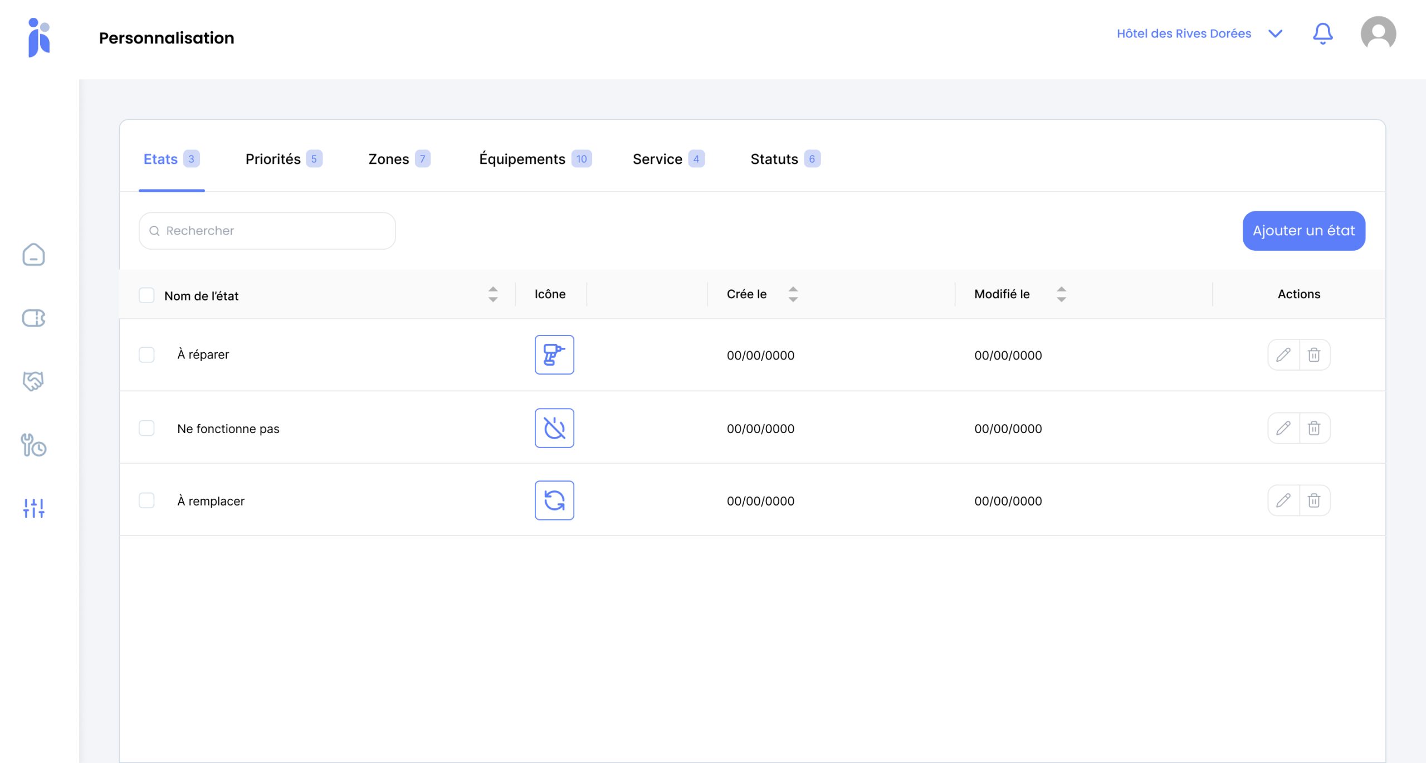Open the wrench maintenance schedule icon

click(x=33, y=445)
